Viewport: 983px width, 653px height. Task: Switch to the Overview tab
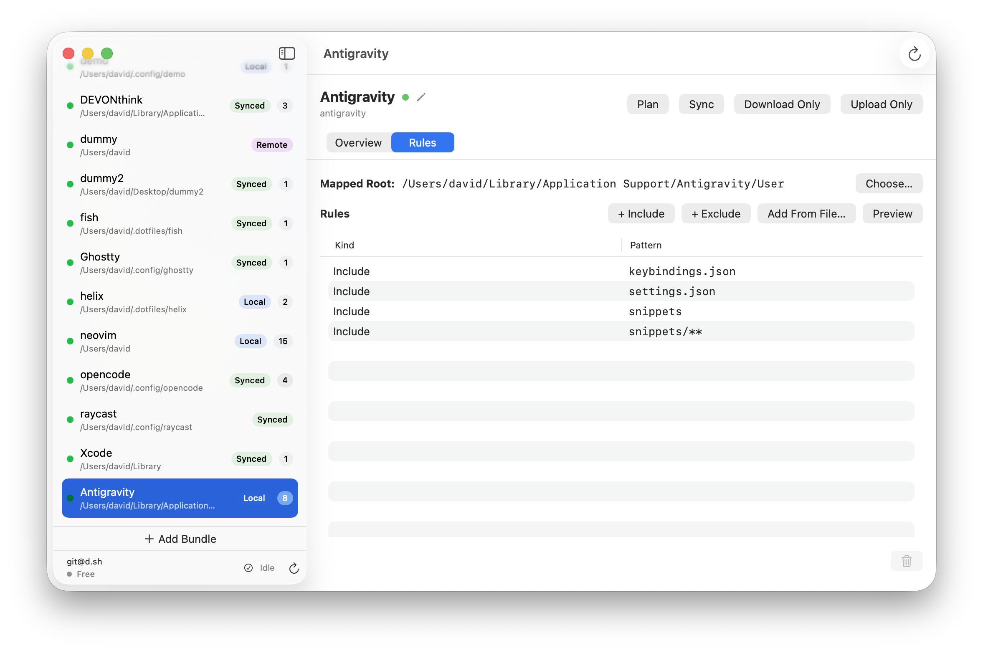pos(358,143)
